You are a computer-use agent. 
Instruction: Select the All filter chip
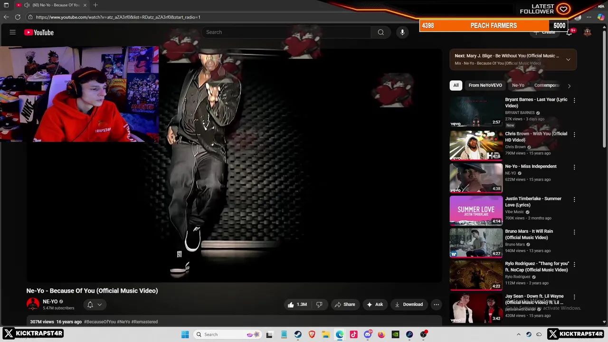click(456, 85)
